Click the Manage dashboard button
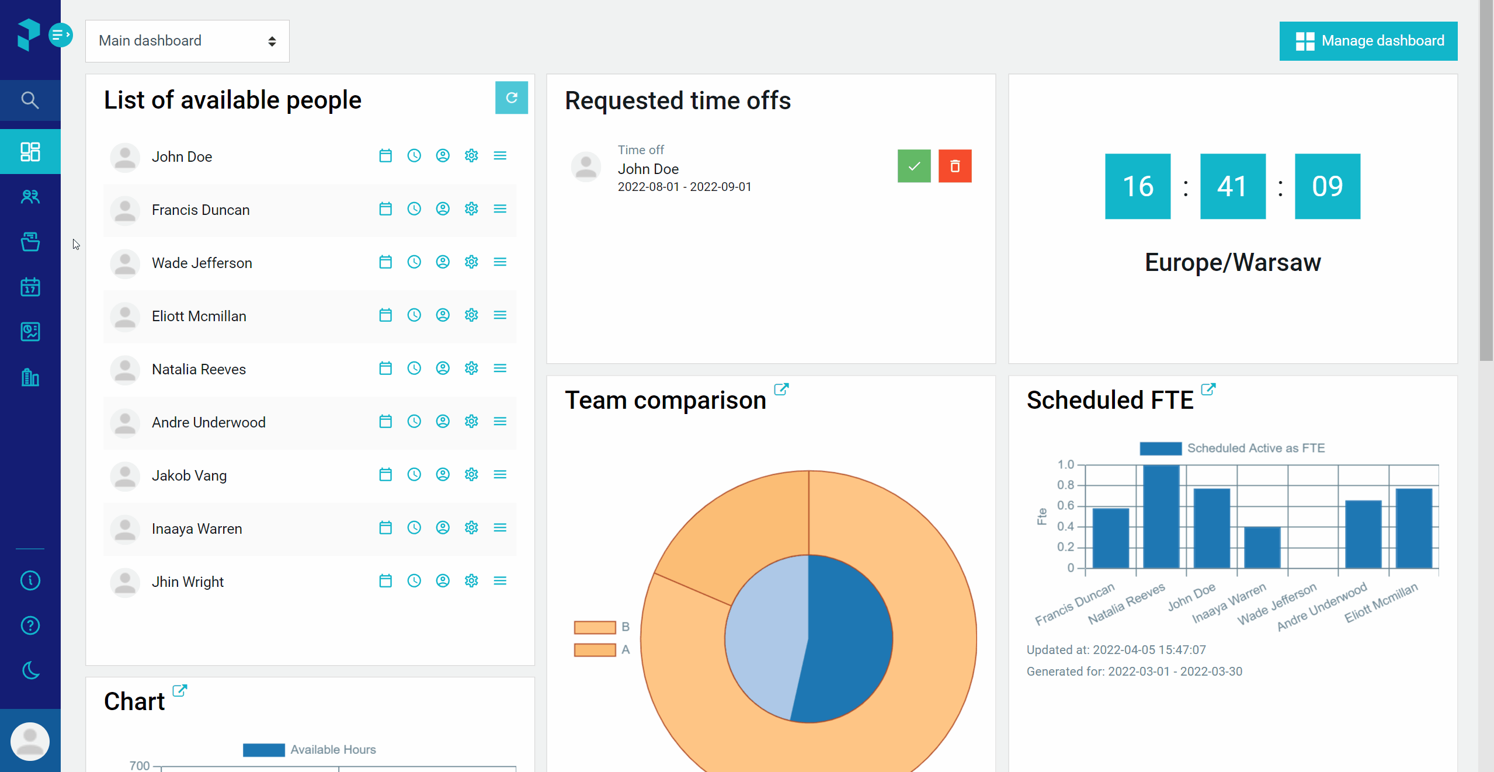This screenshot has width=1494, height=772. pyautogui.click(x=1368, y=41)
